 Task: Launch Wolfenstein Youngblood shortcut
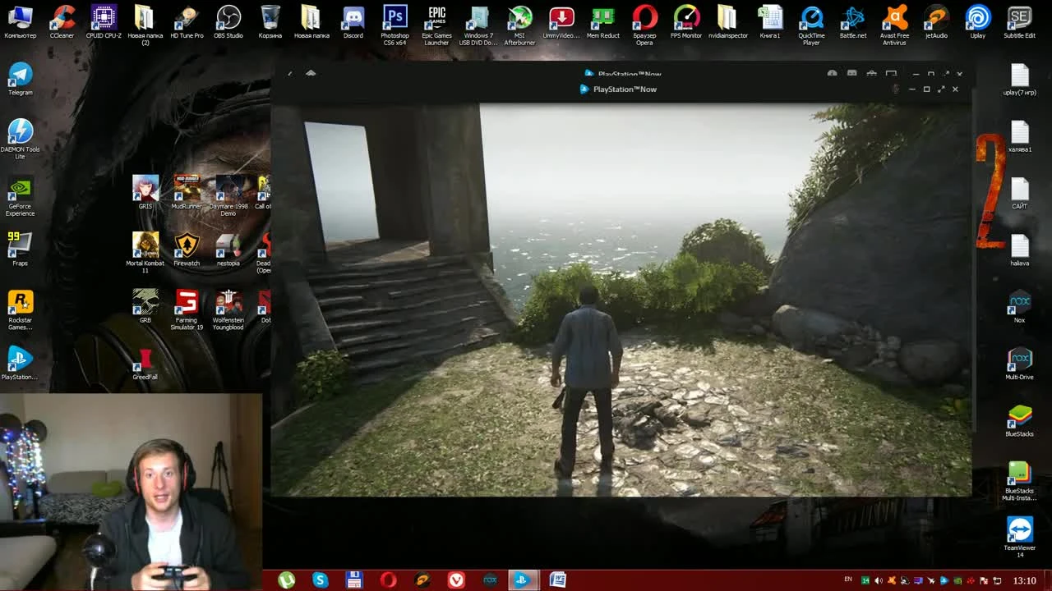coord(228,309)
